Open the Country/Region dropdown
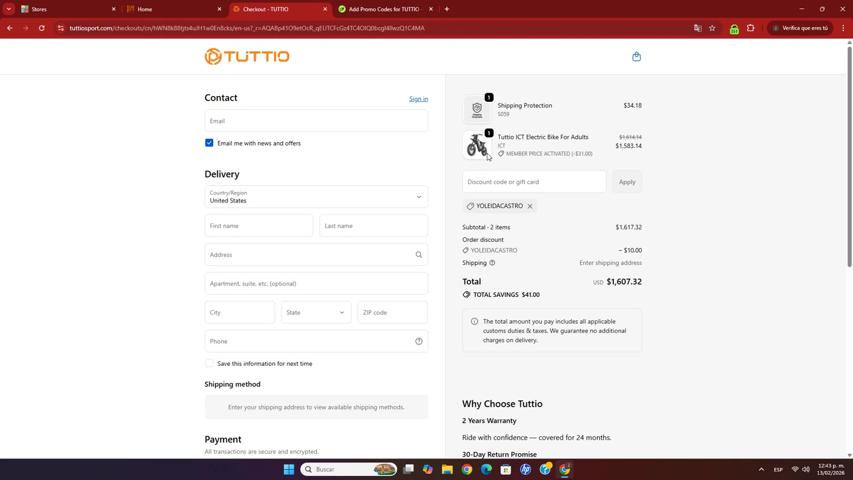Screen dimensions: 853x480 coord(316,197)
